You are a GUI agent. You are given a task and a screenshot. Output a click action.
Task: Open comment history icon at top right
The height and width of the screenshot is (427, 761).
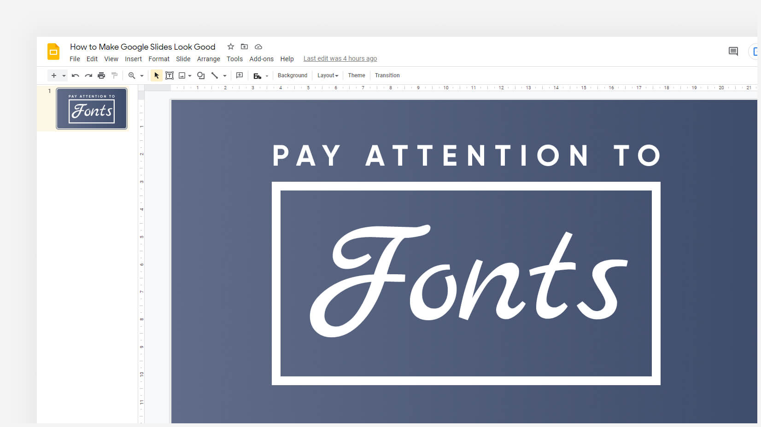(733, 51)
